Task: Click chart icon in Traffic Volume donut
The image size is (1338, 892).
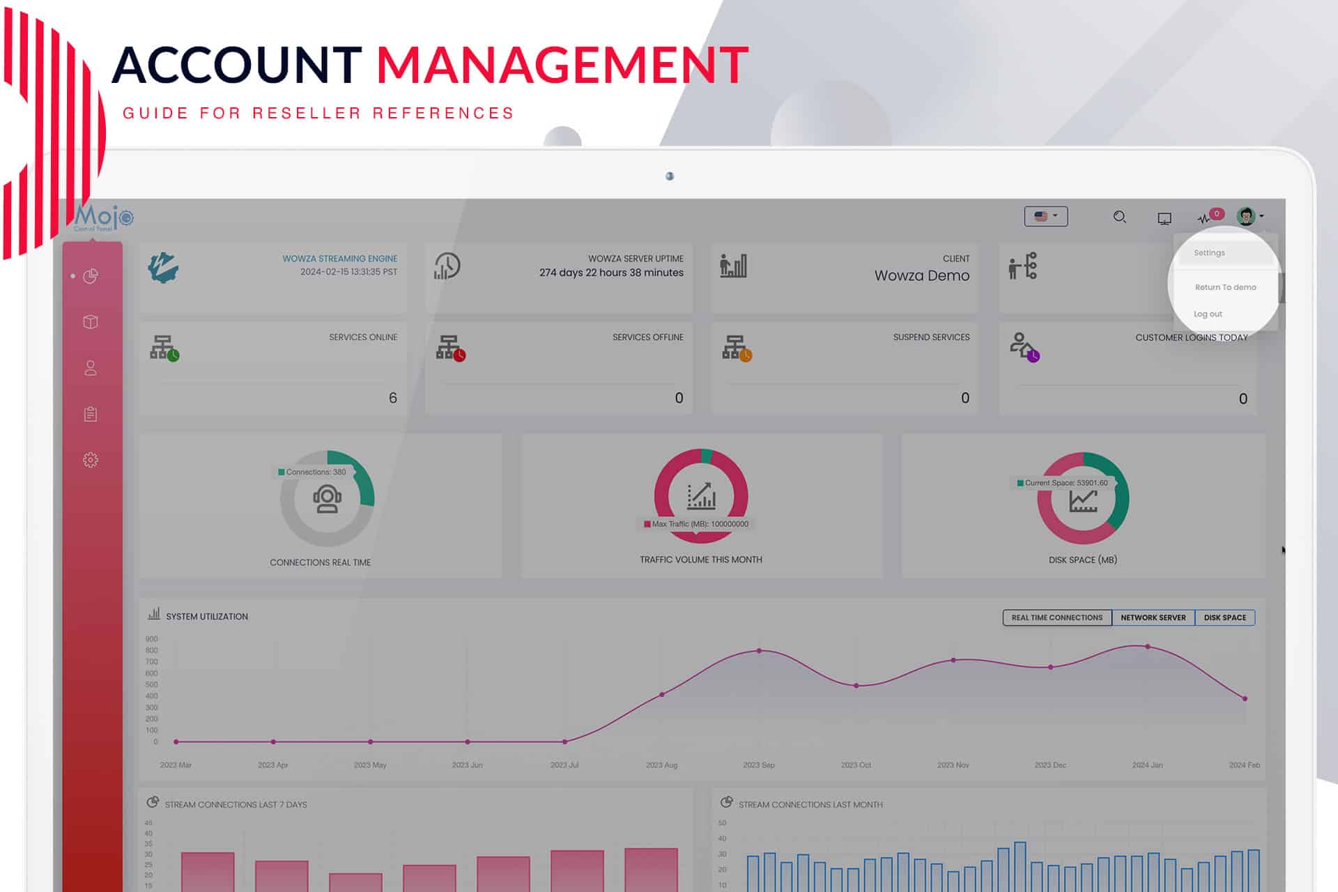Action: [701, 495]
